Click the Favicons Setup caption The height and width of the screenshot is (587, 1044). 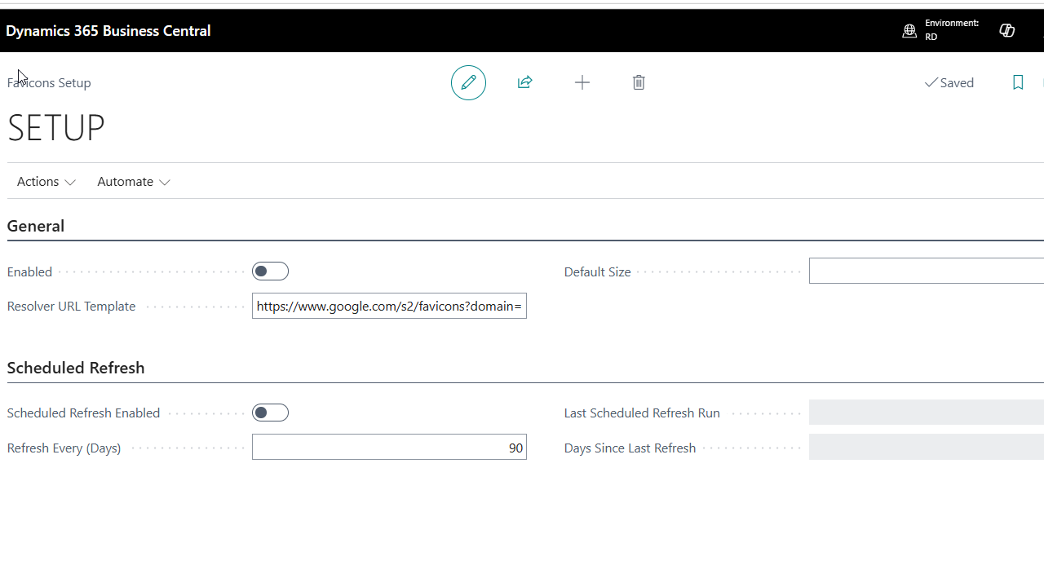click(x=49, y=83)
